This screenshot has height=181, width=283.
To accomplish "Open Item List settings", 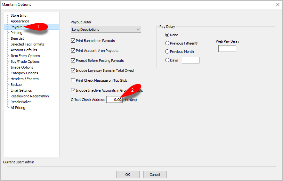I will point(17,38).
